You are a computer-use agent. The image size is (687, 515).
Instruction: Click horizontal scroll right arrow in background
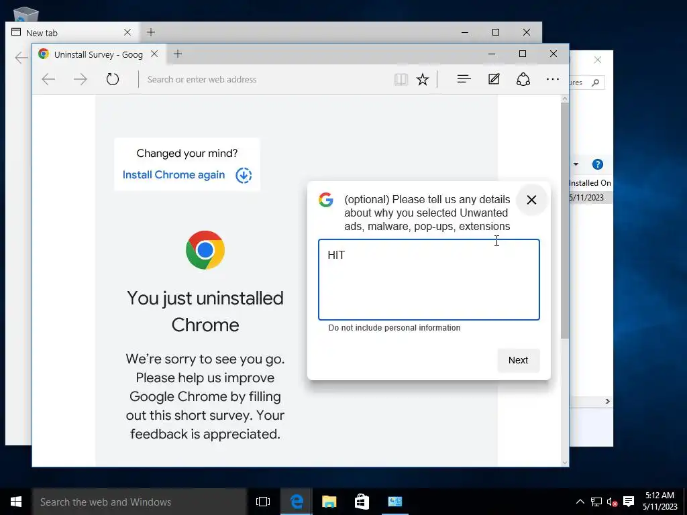point(608,401)
